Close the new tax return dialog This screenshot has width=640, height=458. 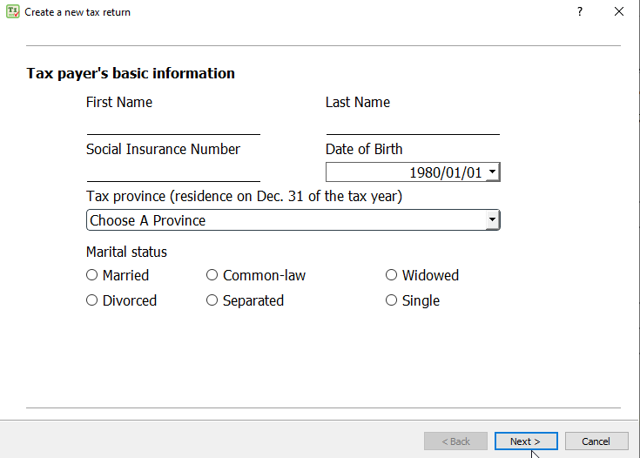(x=619, y=12)
